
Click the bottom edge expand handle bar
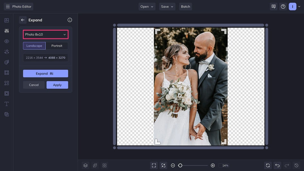tap(191, 148)
